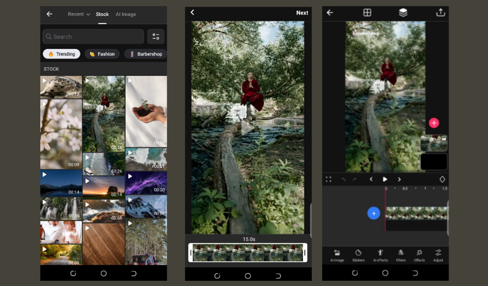Select the Fashion category chip
488x286 pixels.
tap(102, 54)
